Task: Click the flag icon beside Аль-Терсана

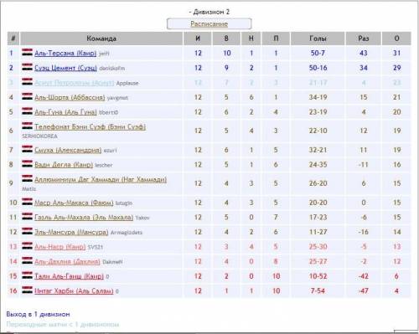Action: pyautogui.click(x=27, y=52)
